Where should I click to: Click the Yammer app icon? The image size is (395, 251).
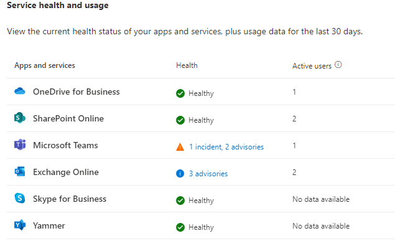click(x=20, y=225)
